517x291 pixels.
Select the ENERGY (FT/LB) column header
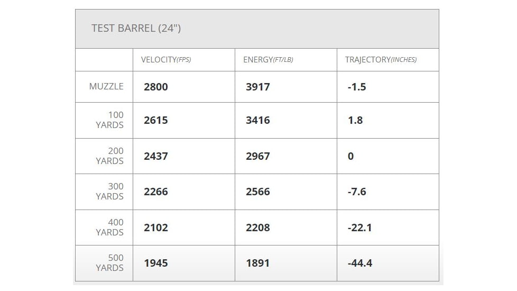click(268, 60)
